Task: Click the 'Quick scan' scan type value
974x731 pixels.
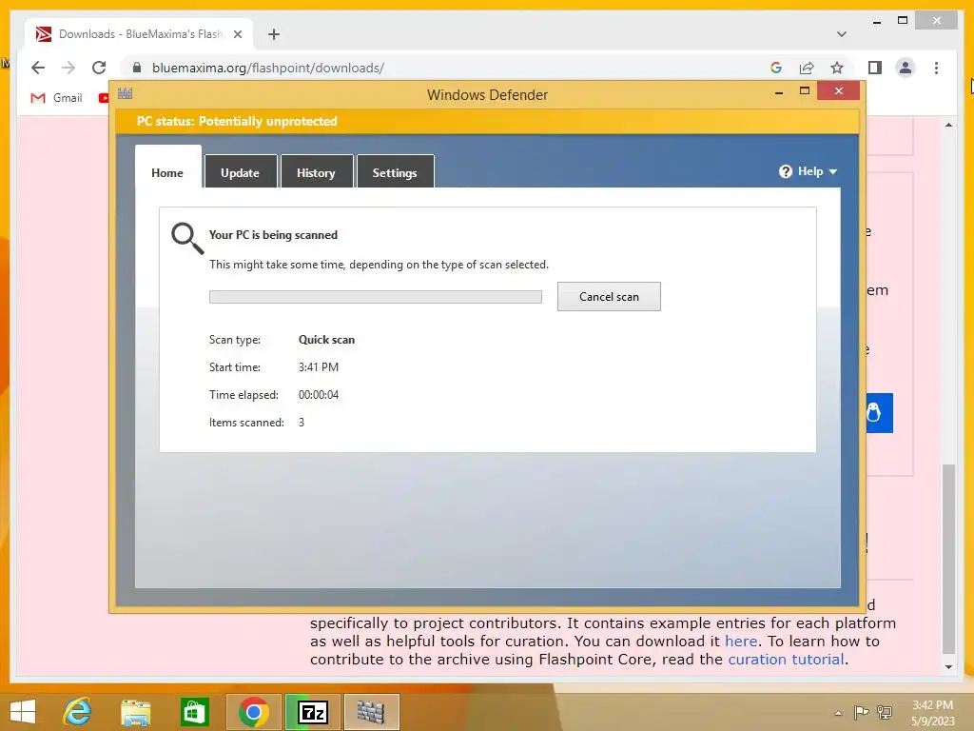Action: click(327, 340)
